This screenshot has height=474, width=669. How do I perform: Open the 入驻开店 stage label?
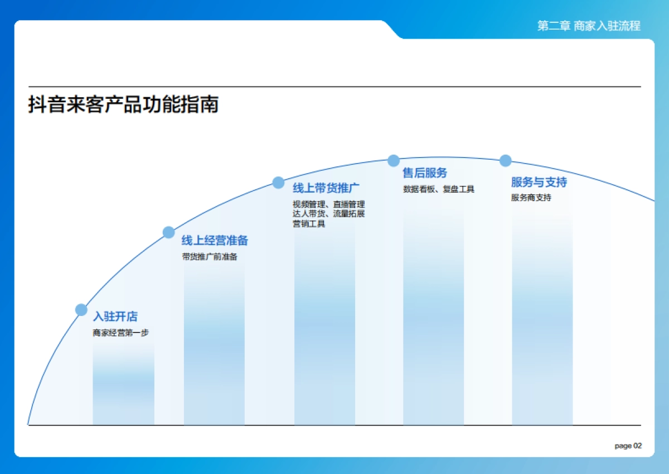click(116, 316)
